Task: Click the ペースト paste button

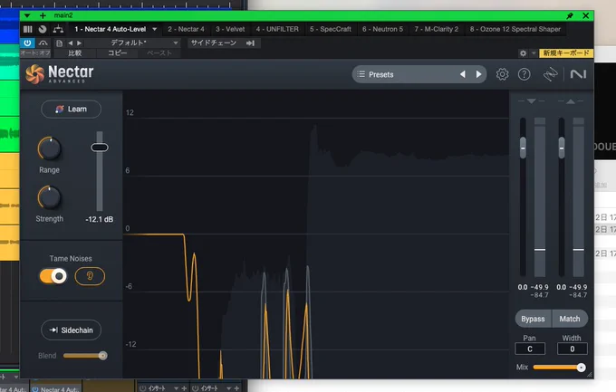Action: pyautogui.click(x=159, y=53)
